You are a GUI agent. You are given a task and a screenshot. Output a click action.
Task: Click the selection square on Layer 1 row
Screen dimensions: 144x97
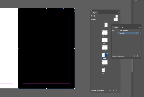139,33
